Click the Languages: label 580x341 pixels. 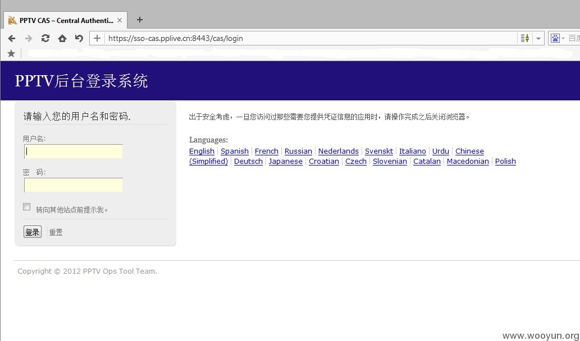click(208, 140)
